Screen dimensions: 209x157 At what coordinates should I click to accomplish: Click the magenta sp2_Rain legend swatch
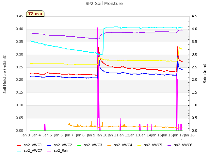pos(49,151)
